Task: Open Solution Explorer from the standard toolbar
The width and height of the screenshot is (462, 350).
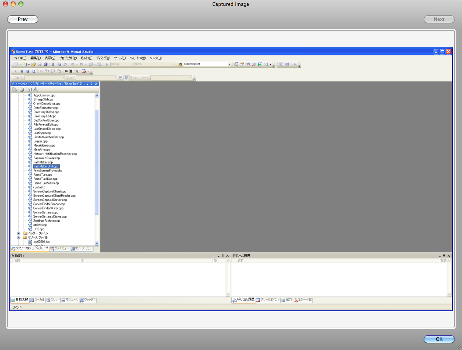Action: tap(236, 65)
